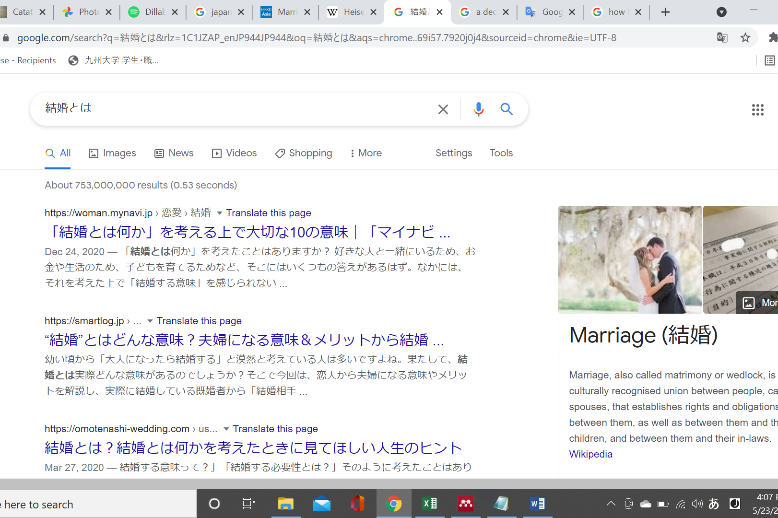
Task: Click the blue magnifying glass search button
Action: [x=507, y=109]
